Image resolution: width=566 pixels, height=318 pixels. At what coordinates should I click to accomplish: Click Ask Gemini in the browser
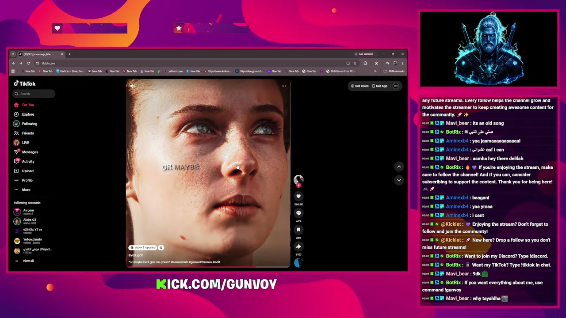(364, 54)
